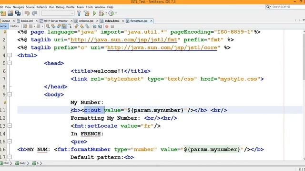Switch editor to Source view
This screenshot has width=305, height=171.
[x=3, y=26]
